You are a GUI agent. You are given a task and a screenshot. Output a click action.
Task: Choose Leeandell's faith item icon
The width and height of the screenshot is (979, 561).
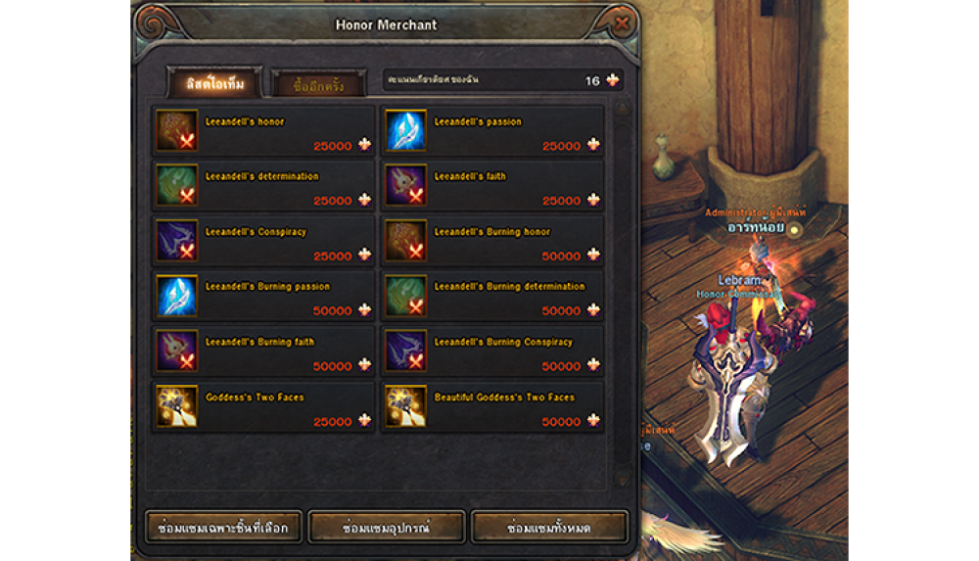coord(405,185)
